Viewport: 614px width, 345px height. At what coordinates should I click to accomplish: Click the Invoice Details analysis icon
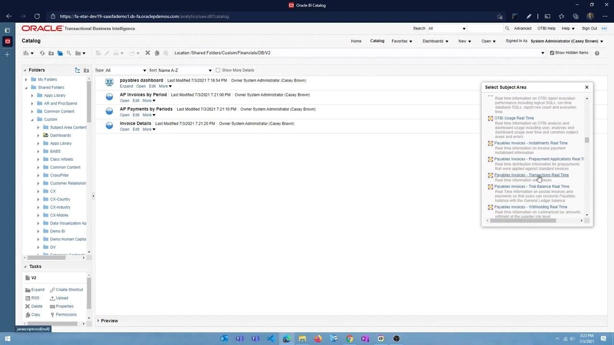(x=109, y=126)
